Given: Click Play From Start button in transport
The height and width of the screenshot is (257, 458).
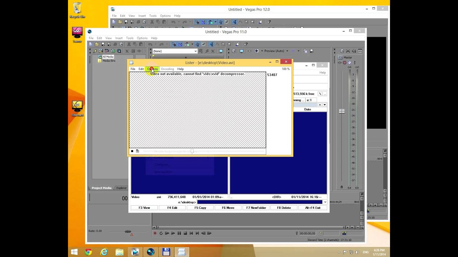Looking at the screenshot, I should pos(167,233).
